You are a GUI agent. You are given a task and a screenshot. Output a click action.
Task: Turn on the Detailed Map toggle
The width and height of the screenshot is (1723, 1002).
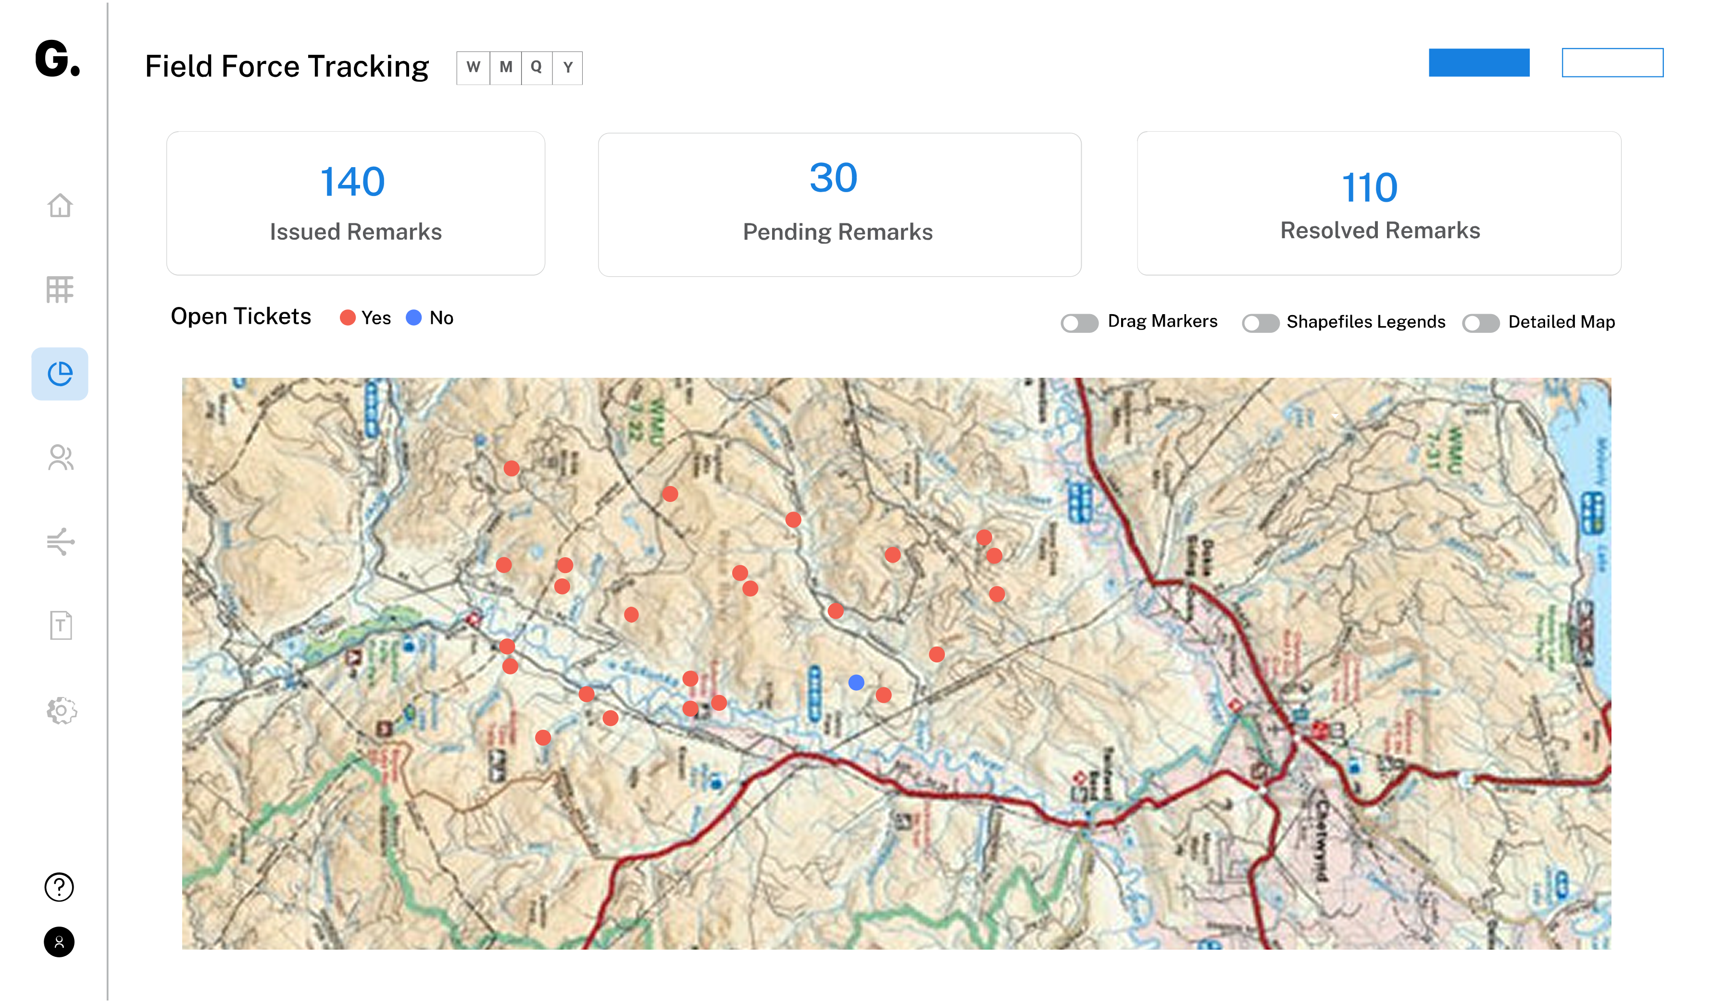[x=1480, y=322]
